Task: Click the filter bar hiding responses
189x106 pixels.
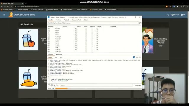Action: coord(93,23)
